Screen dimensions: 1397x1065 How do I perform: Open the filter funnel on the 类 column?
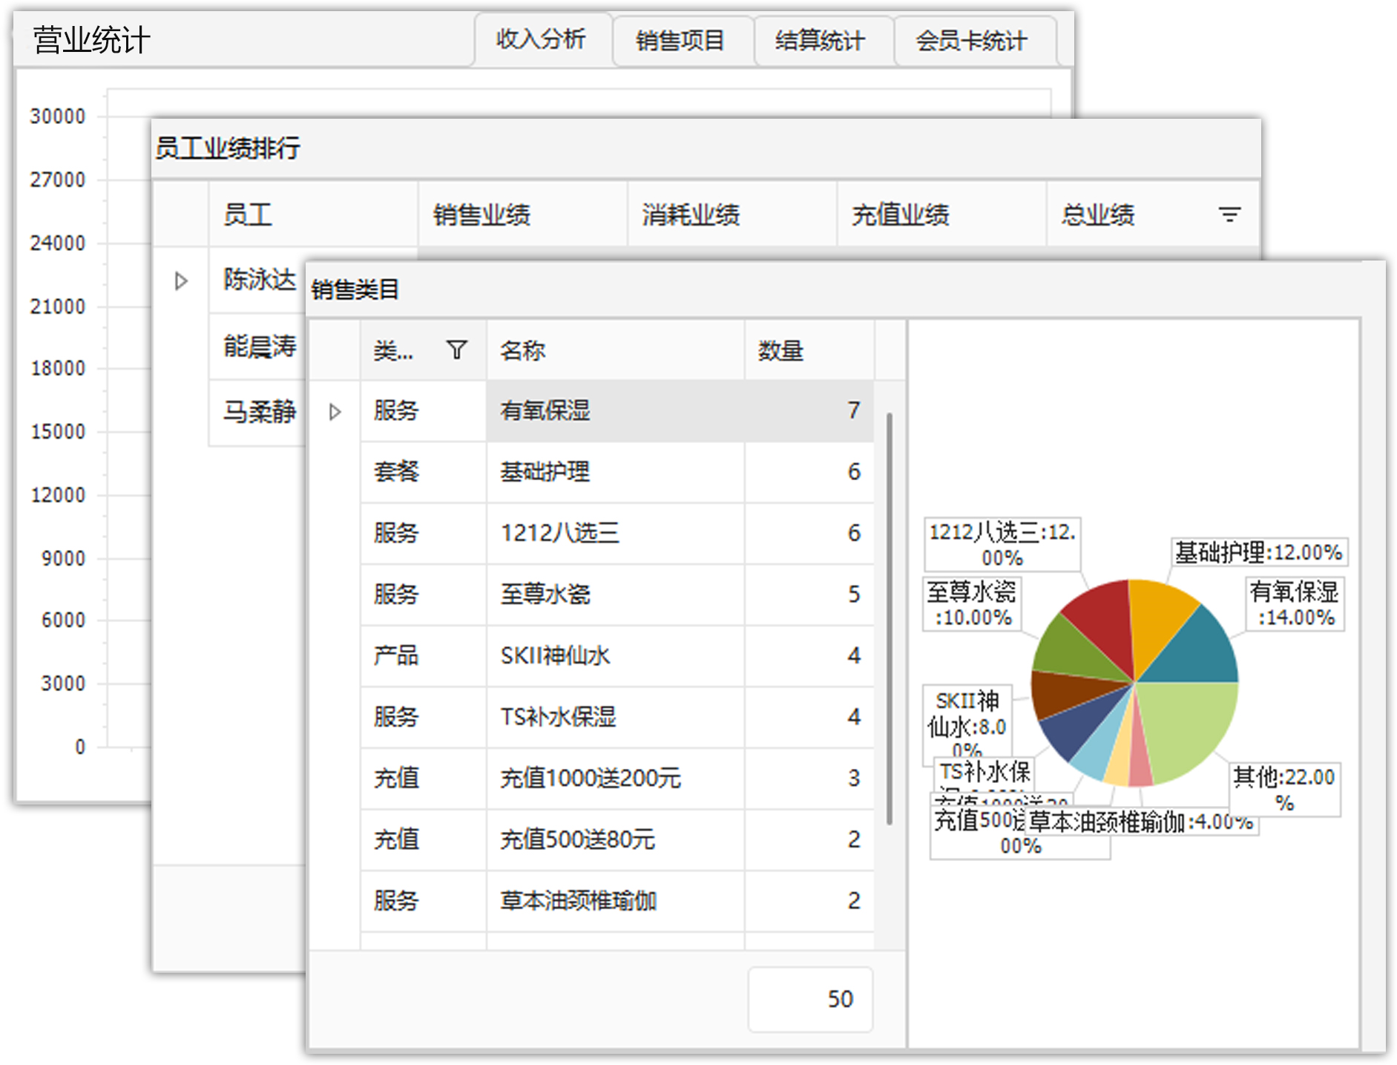pos(458,349)
